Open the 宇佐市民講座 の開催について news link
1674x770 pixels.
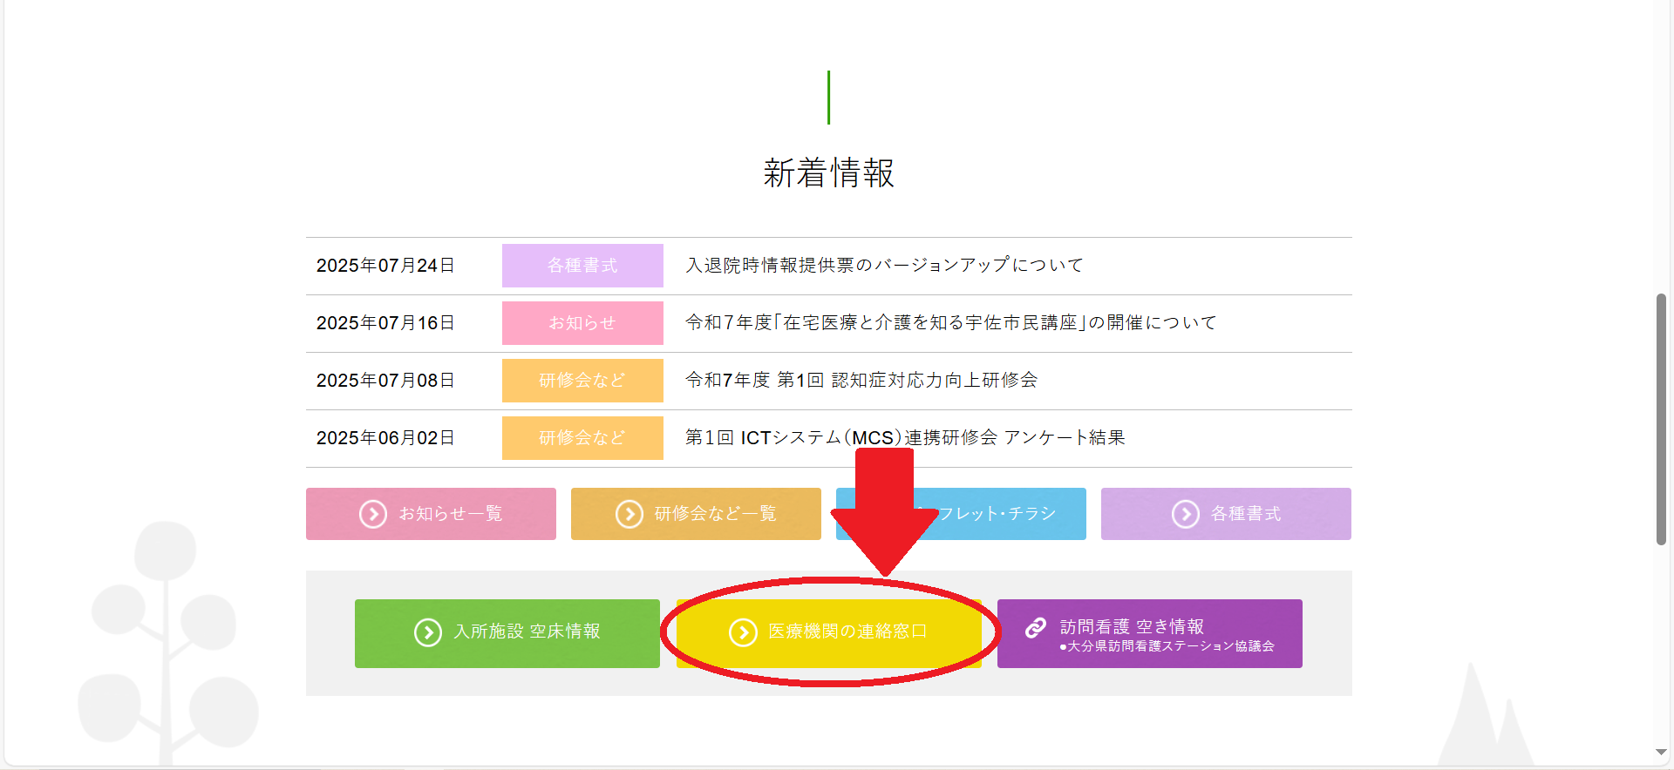pos(950,323)
